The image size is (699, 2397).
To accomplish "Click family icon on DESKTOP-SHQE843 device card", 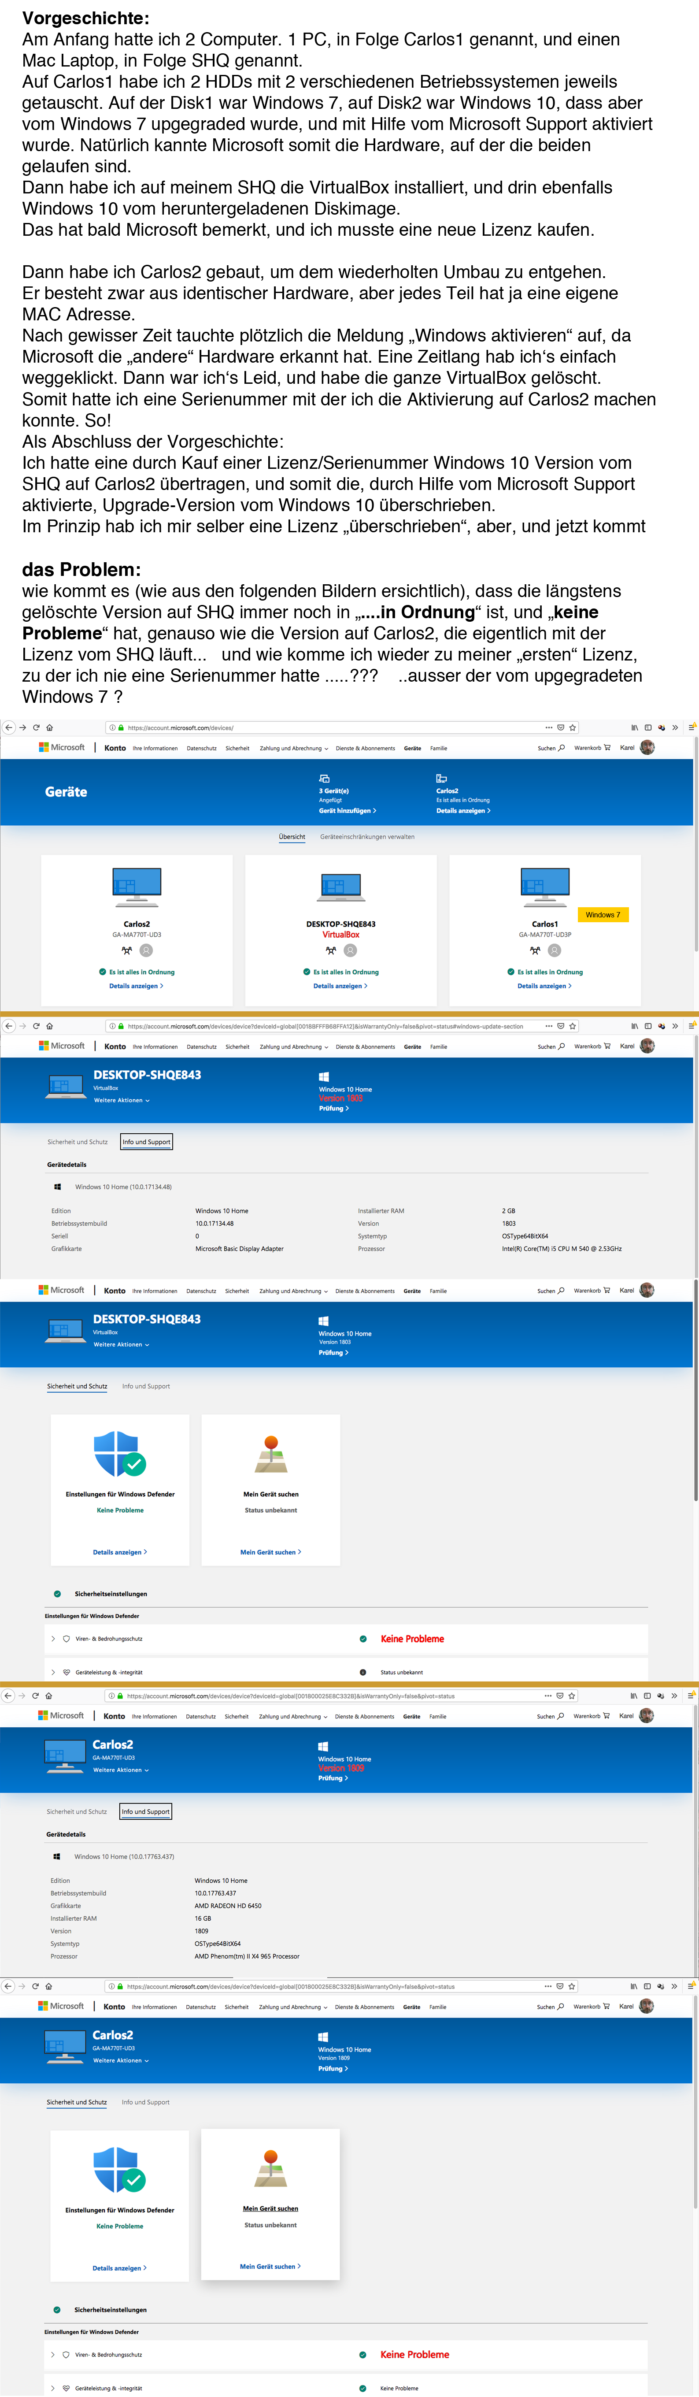I will click(x=330, y=950).
